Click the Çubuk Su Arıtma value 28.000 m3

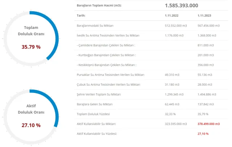tap(205, 85)
